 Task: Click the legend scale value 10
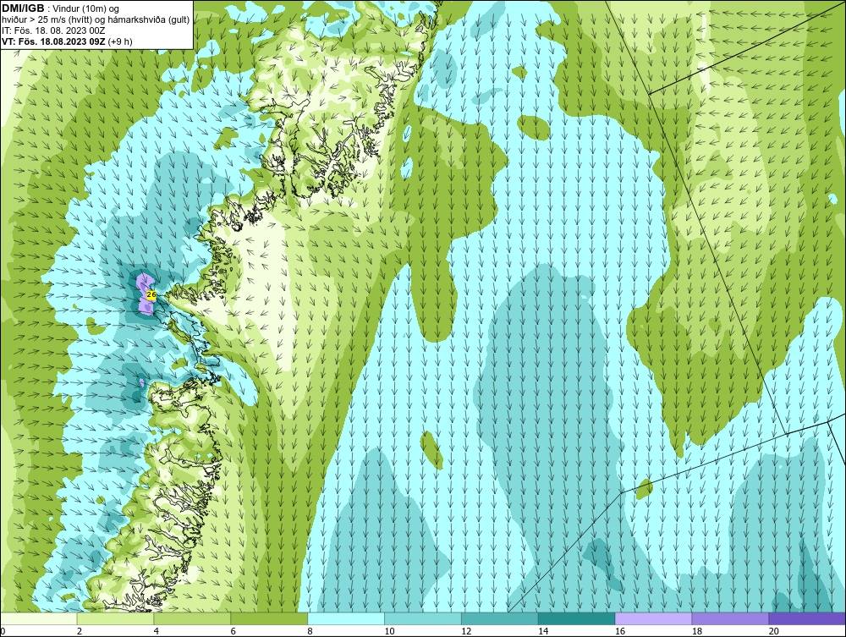click(x=389, y=631)
